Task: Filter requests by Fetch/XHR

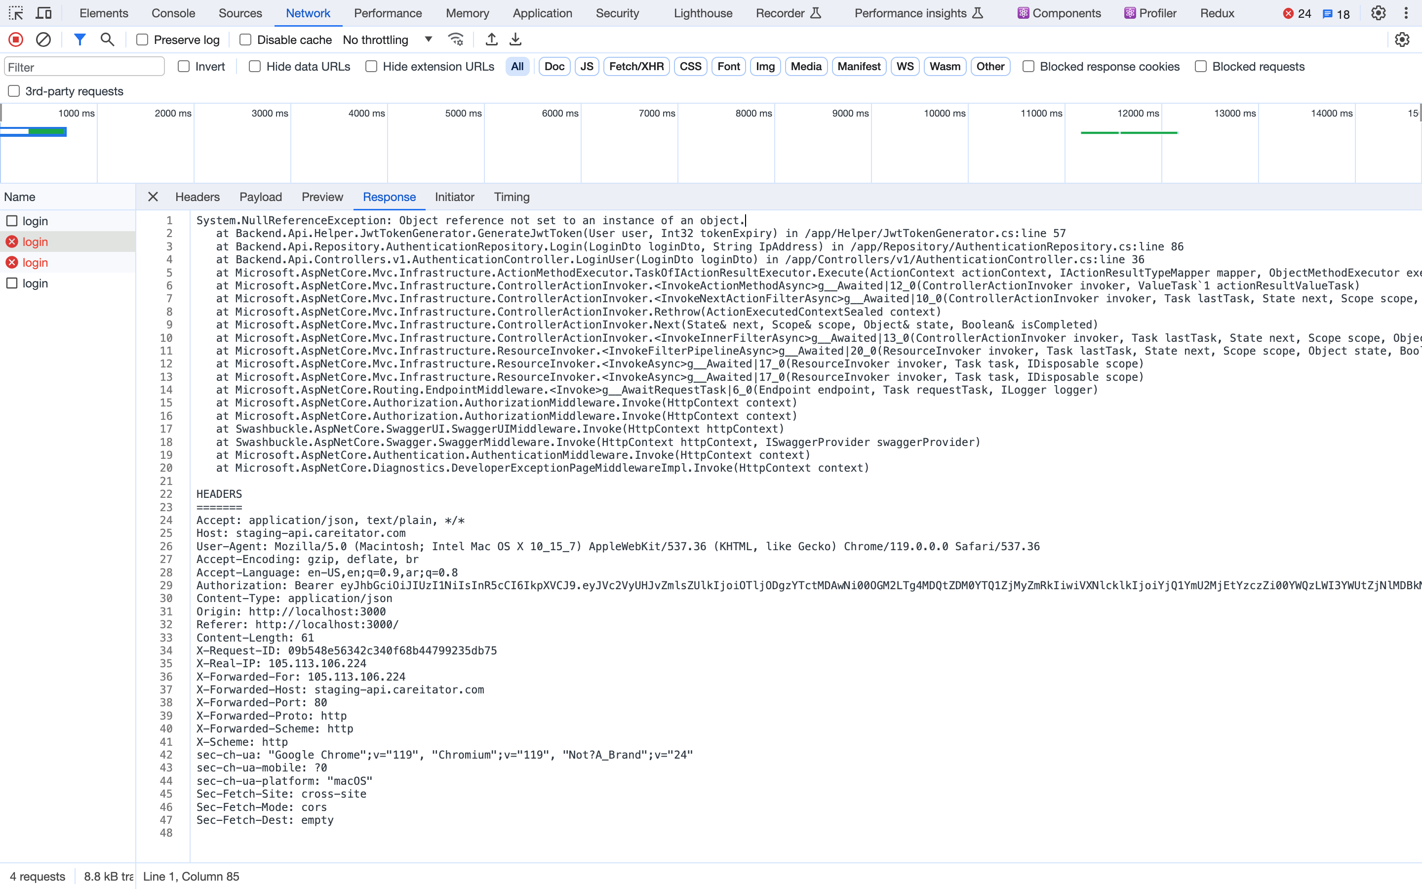Action: tap(636, 67)
